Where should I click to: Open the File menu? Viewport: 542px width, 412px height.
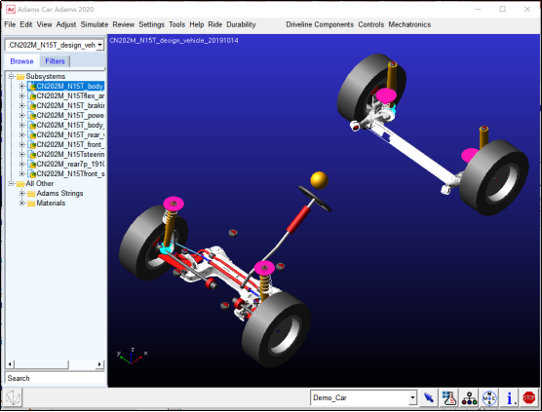coord(10,24)
